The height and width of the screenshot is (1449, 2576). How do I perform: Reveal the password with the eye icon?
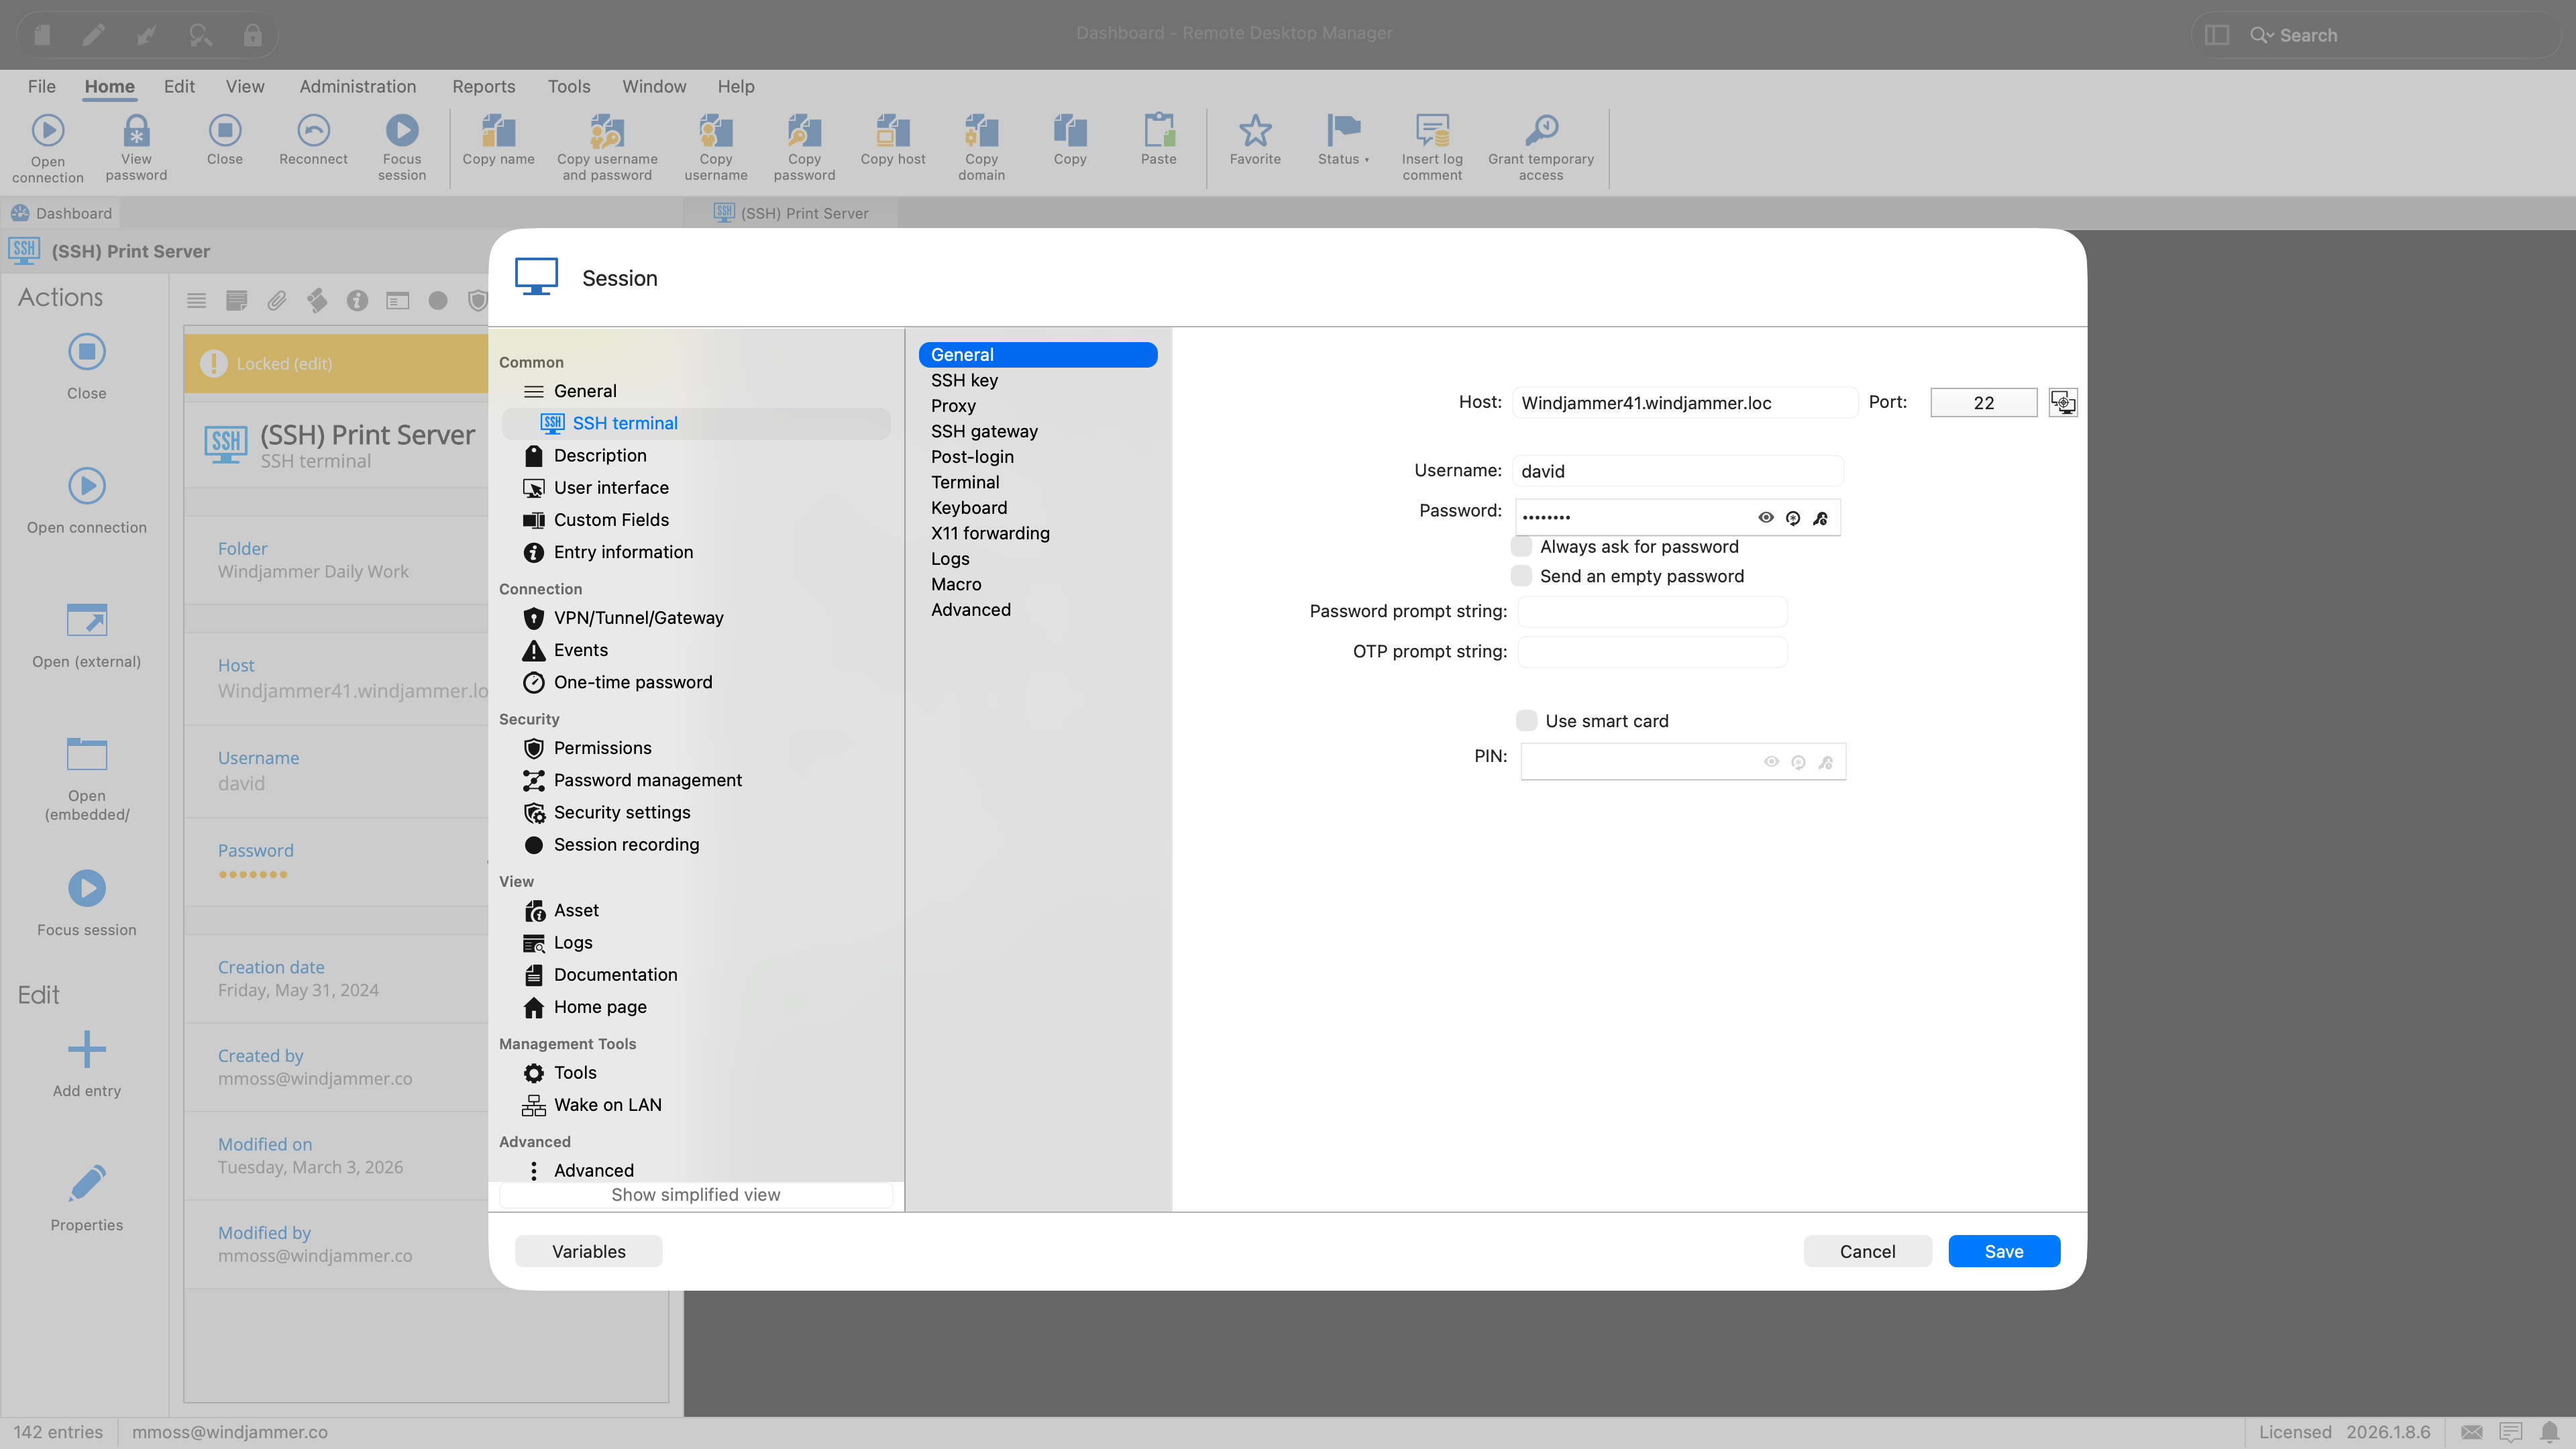coord(1766,518)
